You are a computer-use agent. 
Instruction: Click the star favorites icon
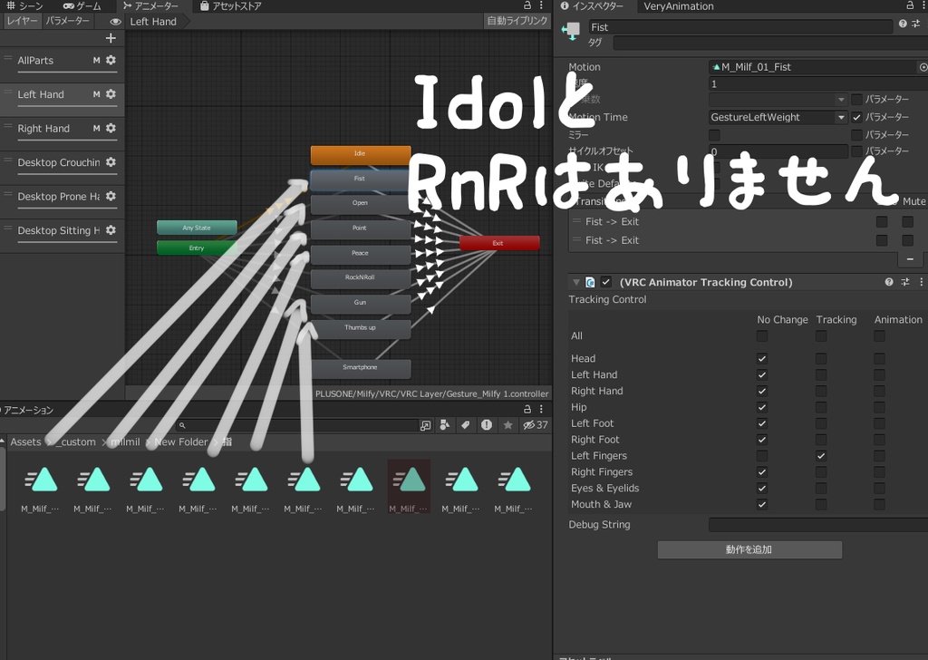point(507,425)
